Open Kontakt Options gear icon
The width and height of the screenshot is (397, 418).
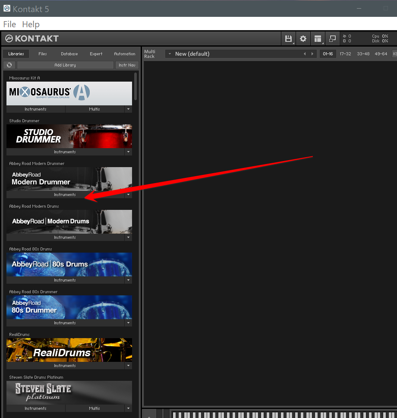pyautogui.click(x=303, y=39)
